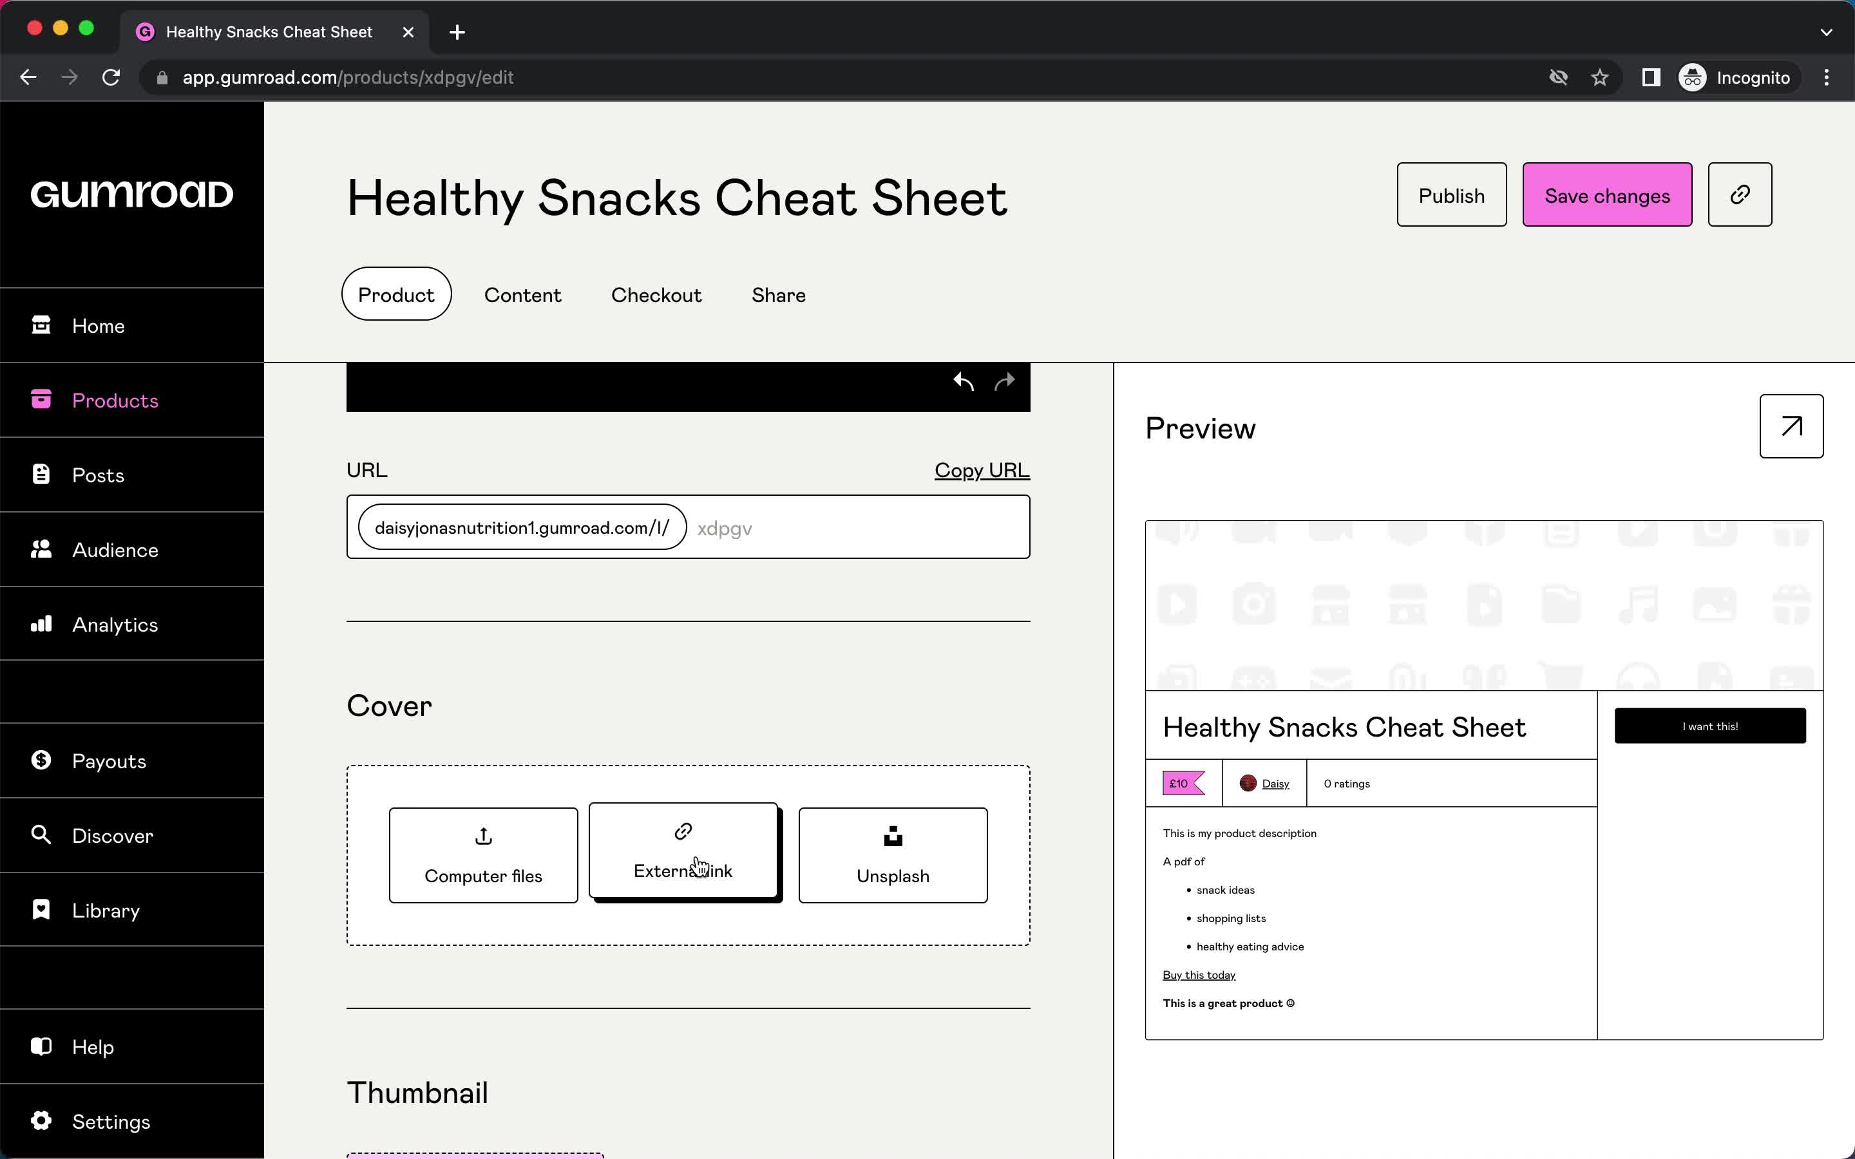
Task: Click the daisyjonasnutrition1.gumroad.com/l/ prefix pill
Action: (522, 527)
